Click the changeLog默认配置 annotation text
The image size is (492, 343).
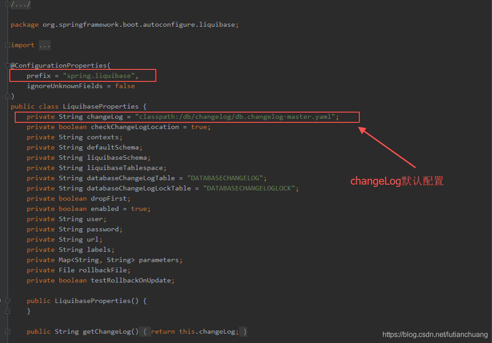point(396,181)
